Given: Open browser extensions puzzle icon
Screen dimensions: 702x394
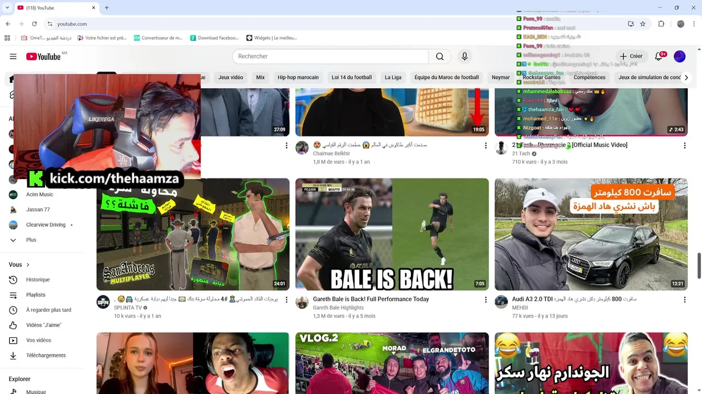Looking at the screenshot, I should click(x=661, y=24).
